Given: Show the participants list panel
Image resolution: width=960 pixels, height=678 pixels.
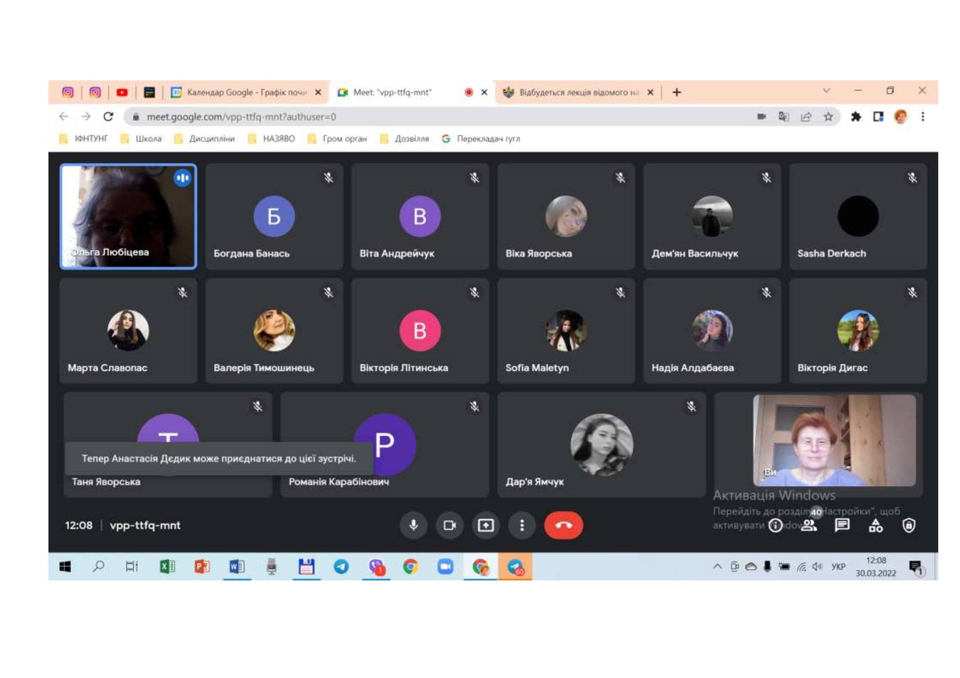Looking at the screenshot, I should click(809, 525).
